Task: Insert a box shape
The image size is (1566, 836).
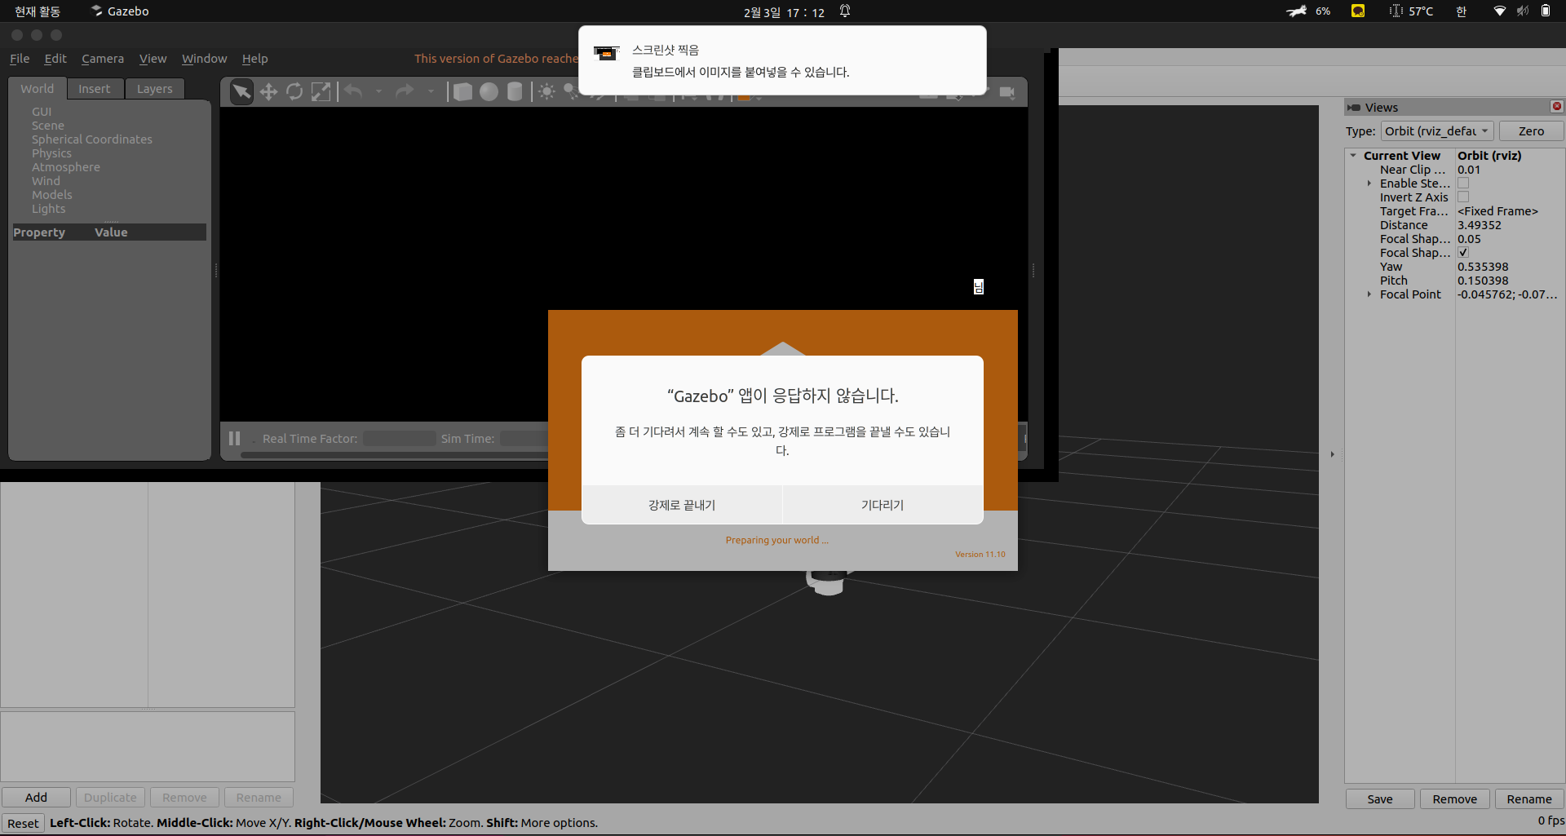Action: pyautogui.click(x=462, y=91)
